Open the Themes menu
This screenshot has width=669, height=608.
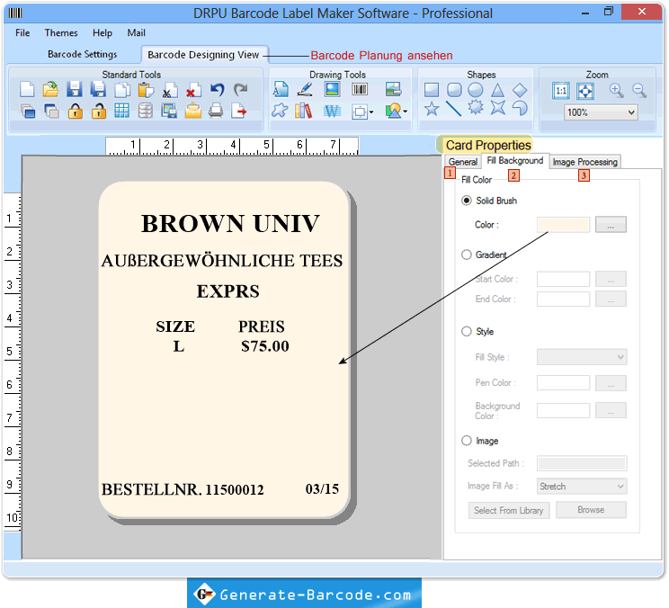[61, 33]
